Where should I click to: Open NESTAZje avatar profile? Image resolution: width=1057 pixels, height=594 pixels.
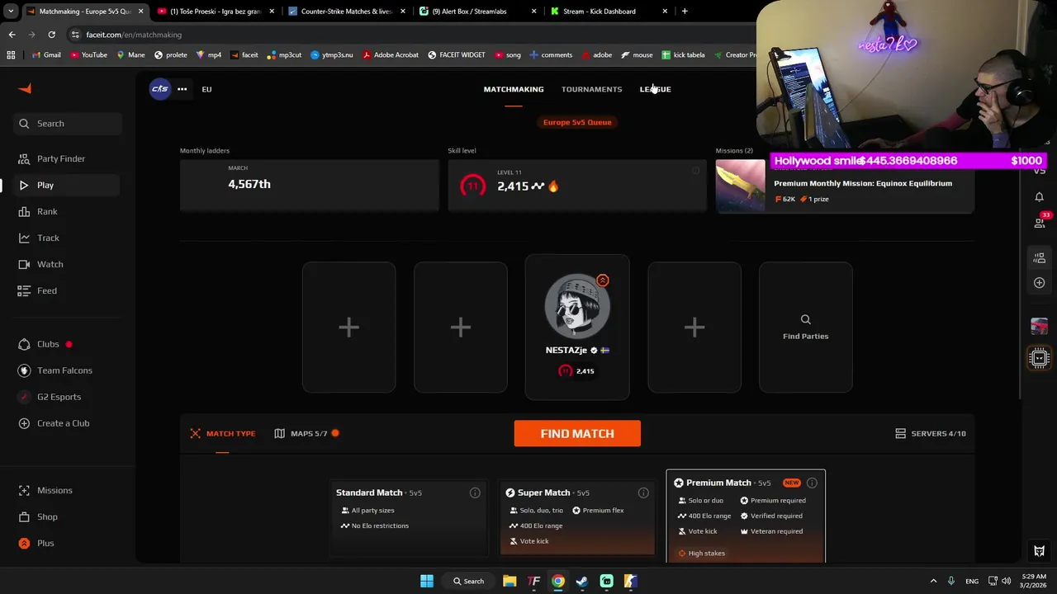pos(577,306)
